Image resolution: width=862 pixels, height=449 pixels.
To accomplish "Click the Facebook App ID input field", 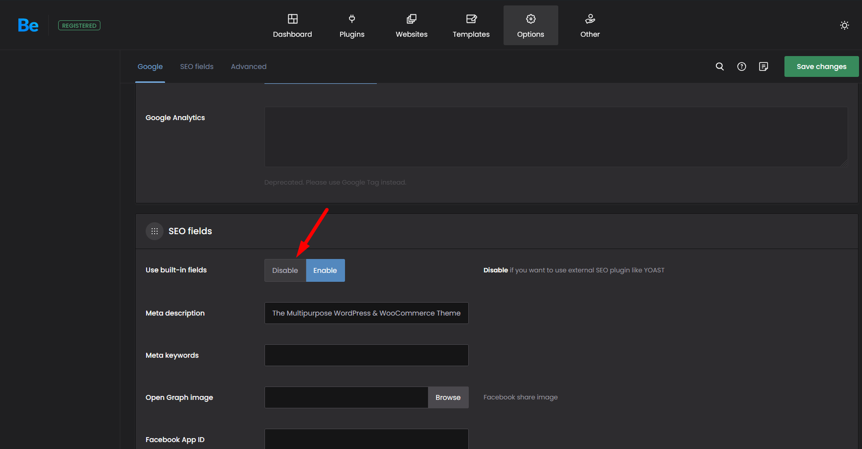I will click(366, 439).
